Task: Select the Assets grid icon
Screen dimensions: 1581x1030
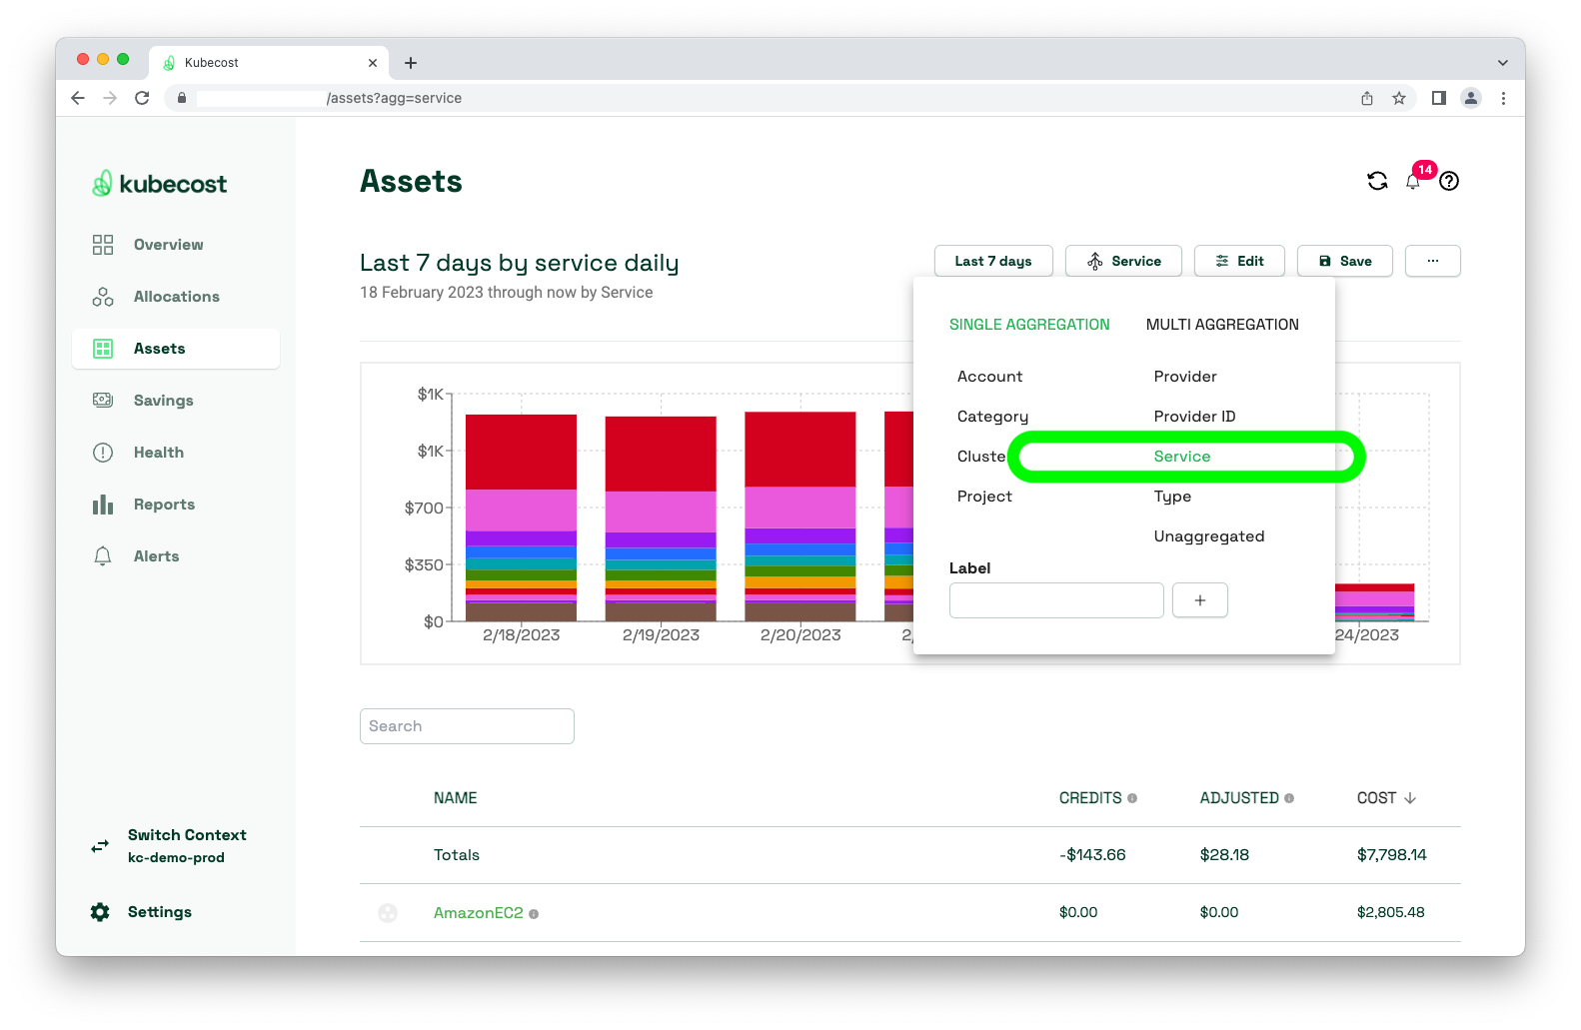Action: pos(103,349)
